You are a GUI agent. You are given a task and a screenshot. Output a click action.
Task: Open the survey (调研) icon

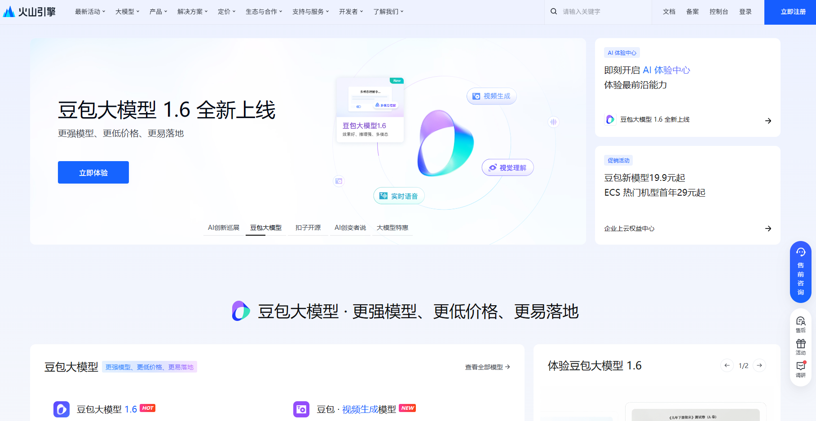pyautogui.click(x=801, y=369)
